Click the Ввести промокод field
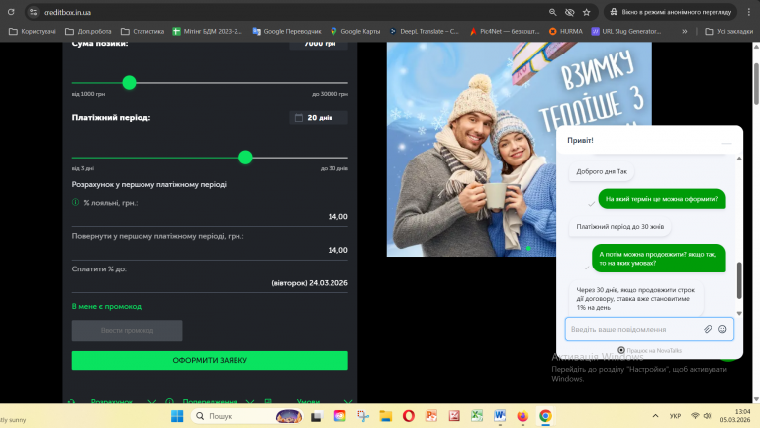Image resolution: width=760 pixels, height=428 pixels. pyautogui.click(x=127, y=331)
